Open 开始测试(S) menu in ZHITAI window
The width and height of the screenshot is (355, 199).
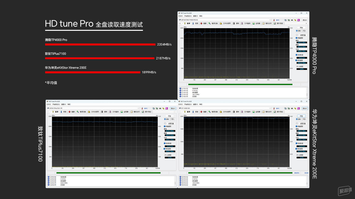pos(56,104)
